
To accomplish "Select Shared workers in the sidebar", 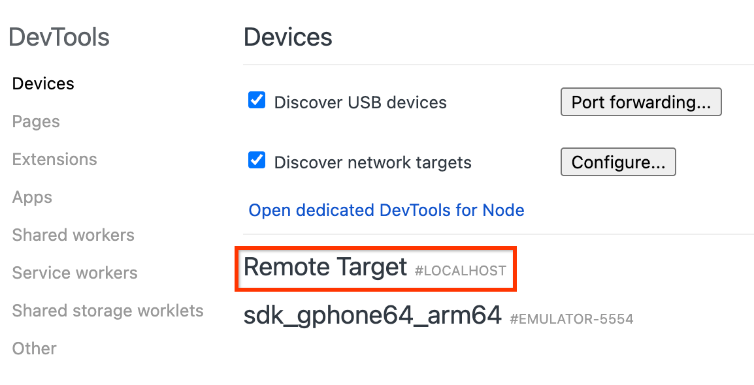I will pos(73,234).
